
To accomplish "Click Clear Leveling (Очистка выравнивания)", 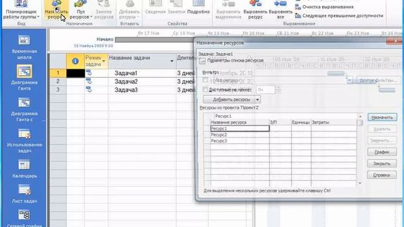I will (324, 7).
